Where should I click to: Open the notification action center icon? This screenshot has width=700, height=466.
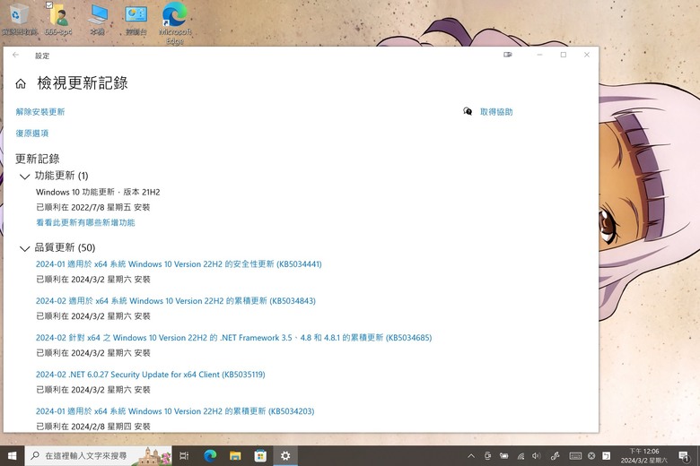coord(684,456)
